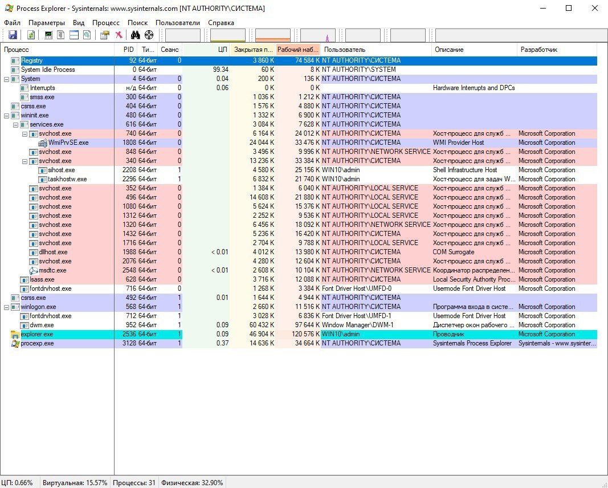The height and width of the screenshot is (488, 608).
Task: Click the 'Физическая: 32.90%' status bar entry
Action: [x=192, y=482]
